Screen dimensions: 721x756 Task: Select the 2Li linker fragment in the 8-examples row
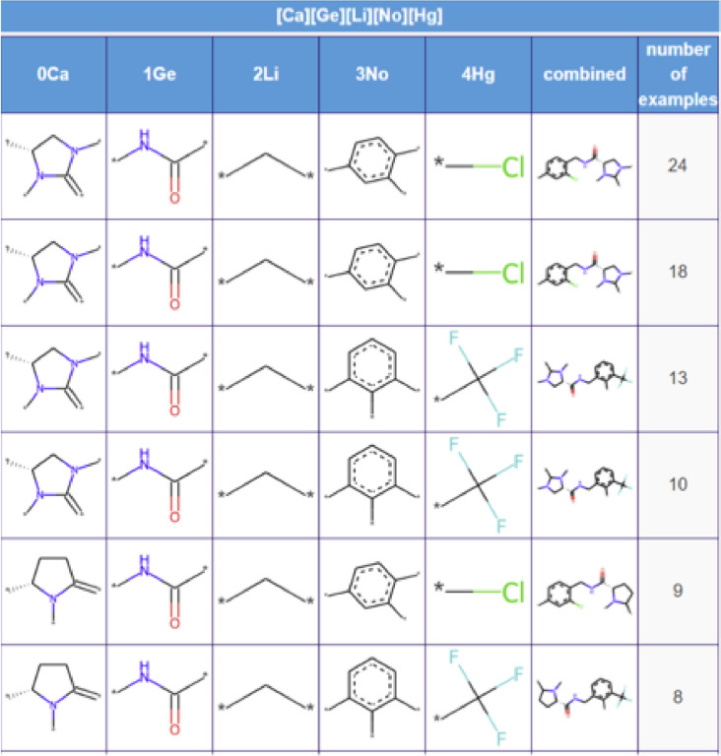tap(266, 698)
